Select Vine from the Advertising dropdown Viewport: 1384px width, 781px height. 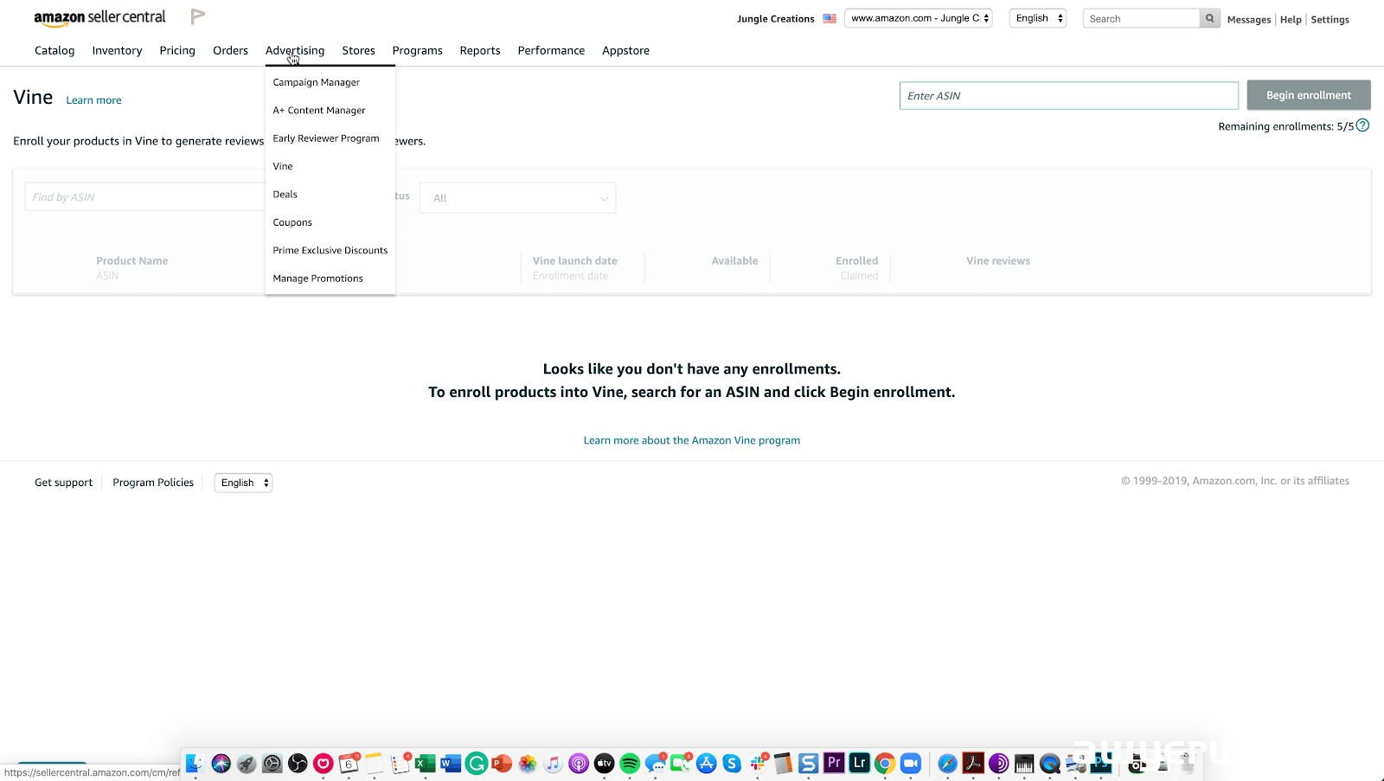click(283, 166)
